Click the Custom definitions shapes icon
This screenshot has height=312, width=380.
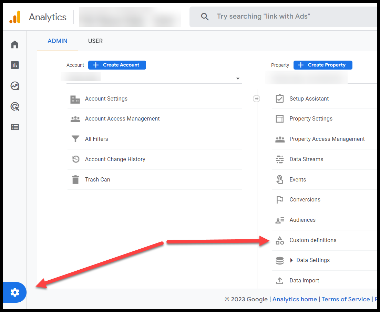click(280, 240)
